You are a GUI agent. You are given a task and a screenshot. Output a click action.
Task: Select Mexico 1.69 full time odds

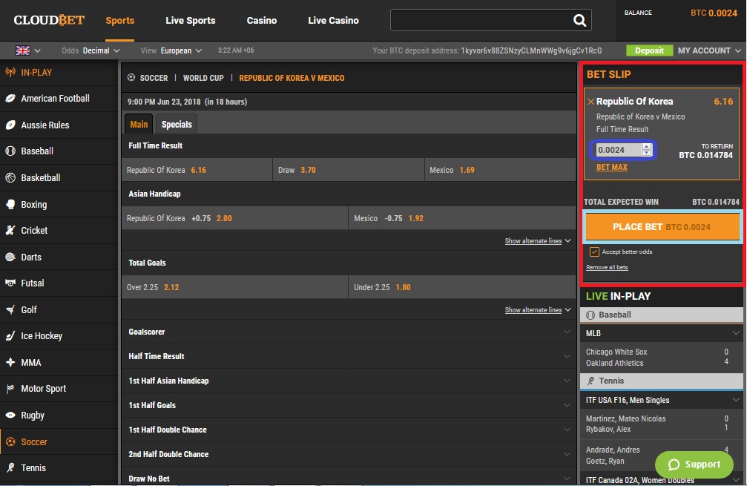tap(500, 170)
